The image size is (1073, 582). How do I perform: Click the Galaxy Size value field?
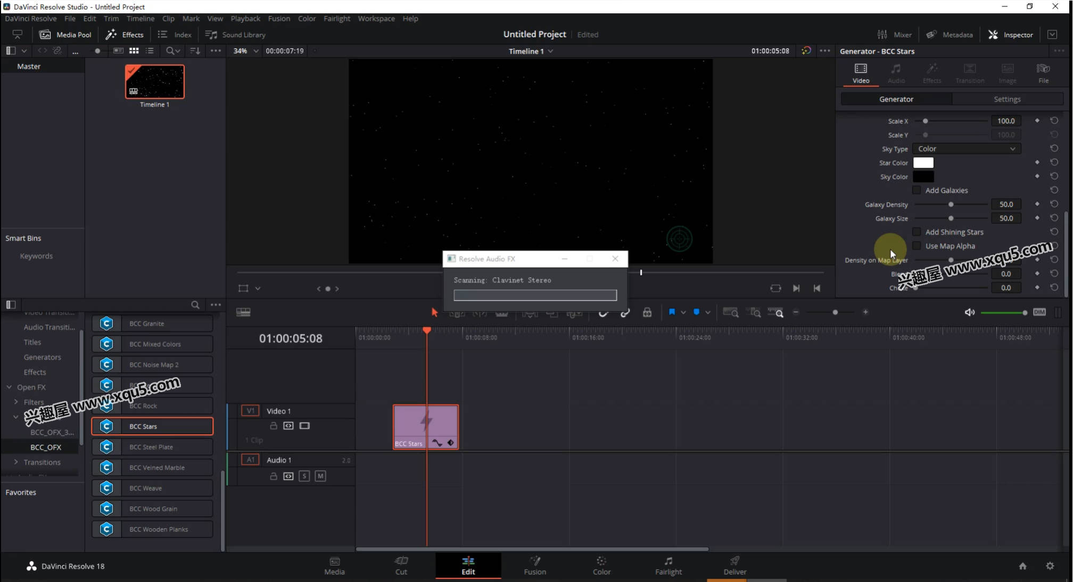click(x=1006, y=218)
